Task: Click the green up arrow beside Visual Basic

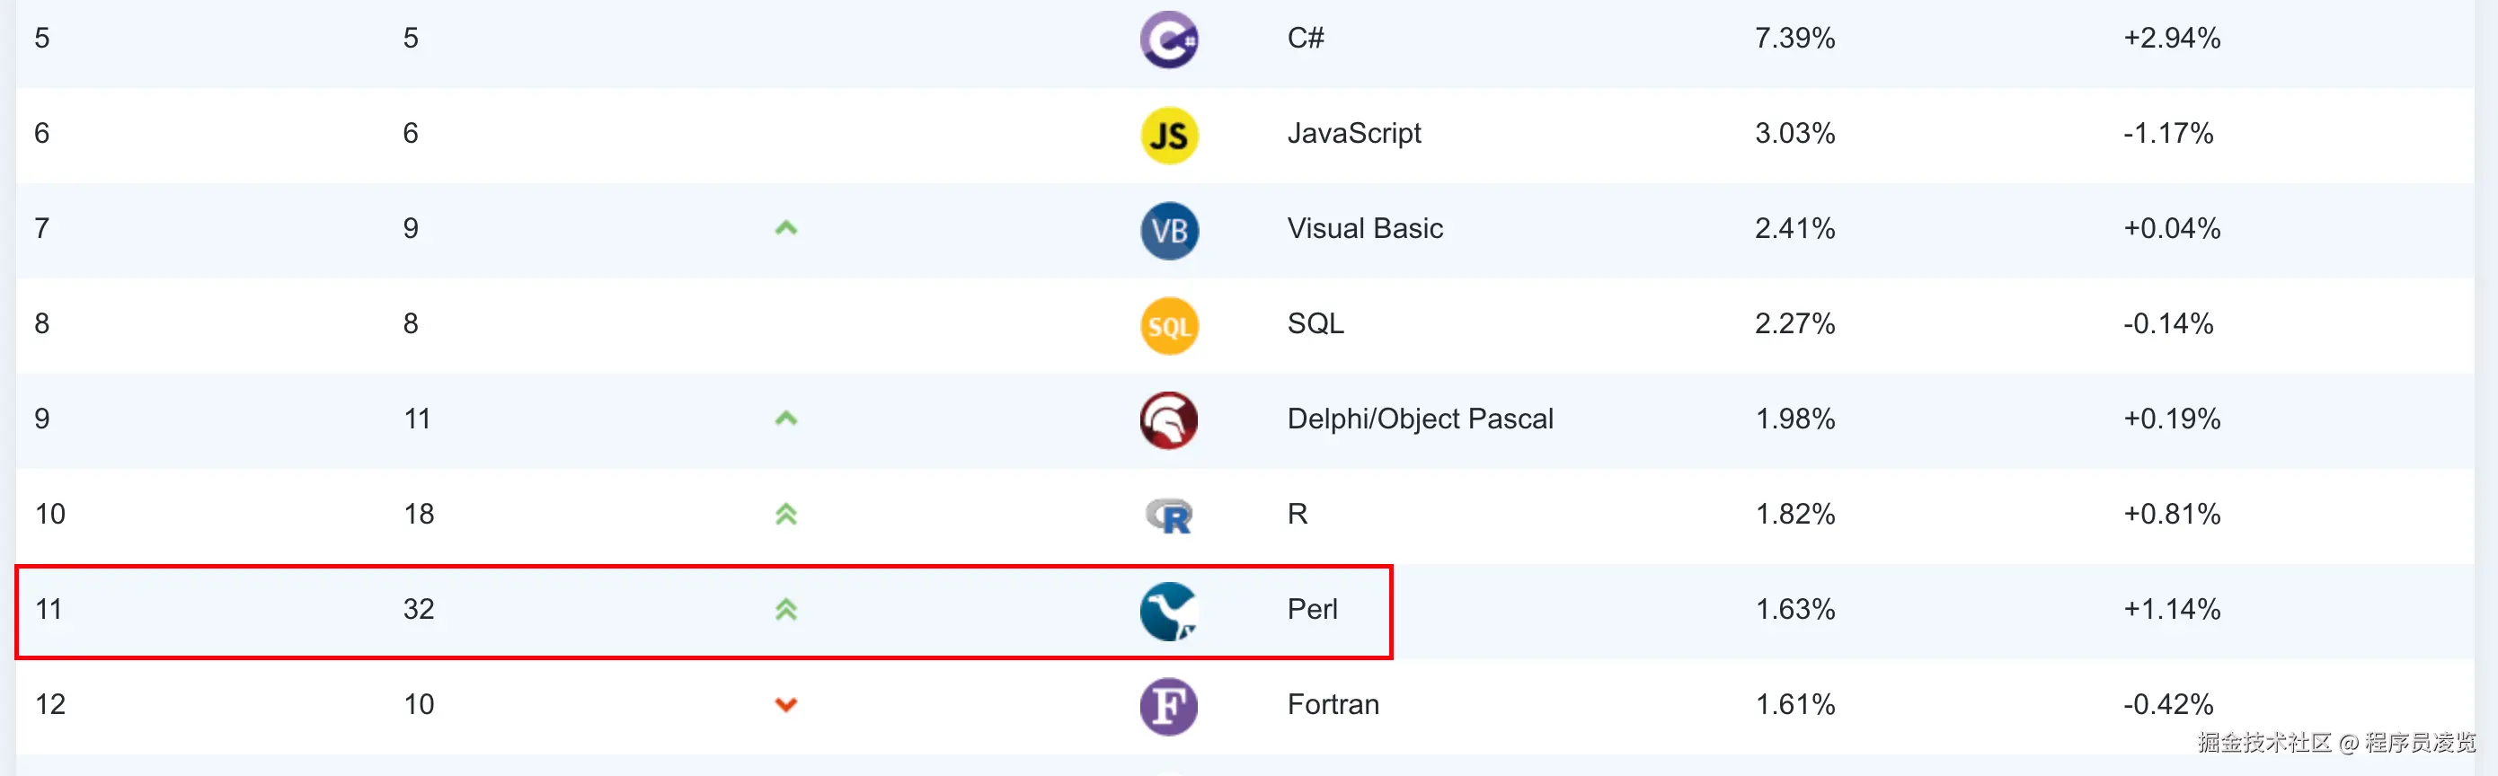Action: (785, 229)
